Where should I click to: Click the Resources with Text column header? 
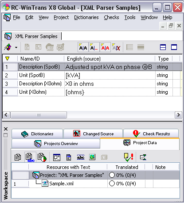(68, 167)
